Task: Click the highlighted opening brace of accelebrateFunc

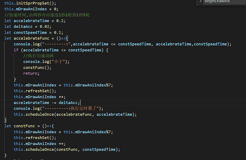Action: [x=67, y=38]
